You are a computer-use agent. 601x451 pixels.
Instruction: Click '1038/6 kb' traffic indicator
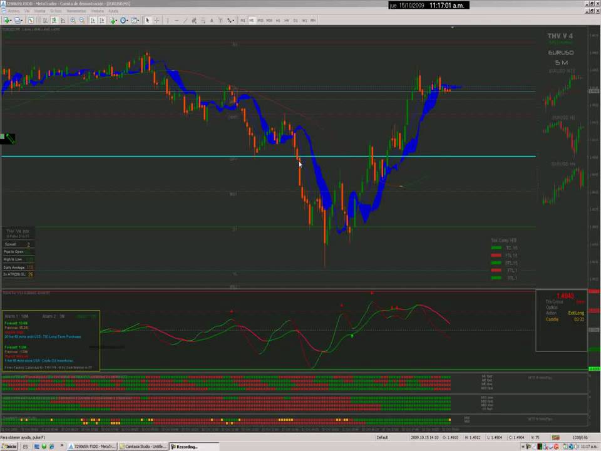[x=580, y=438]
